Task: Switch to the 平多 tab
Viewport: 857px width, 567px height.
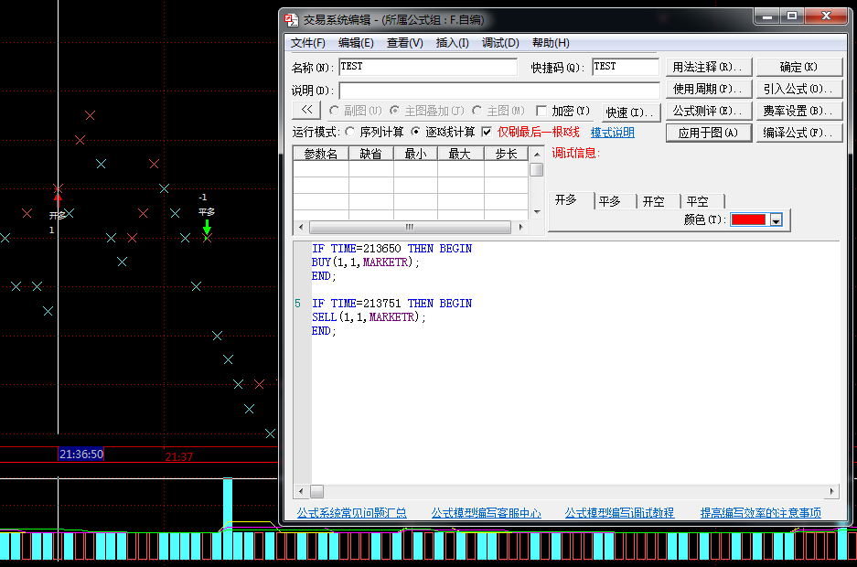Action: [610, 201]
